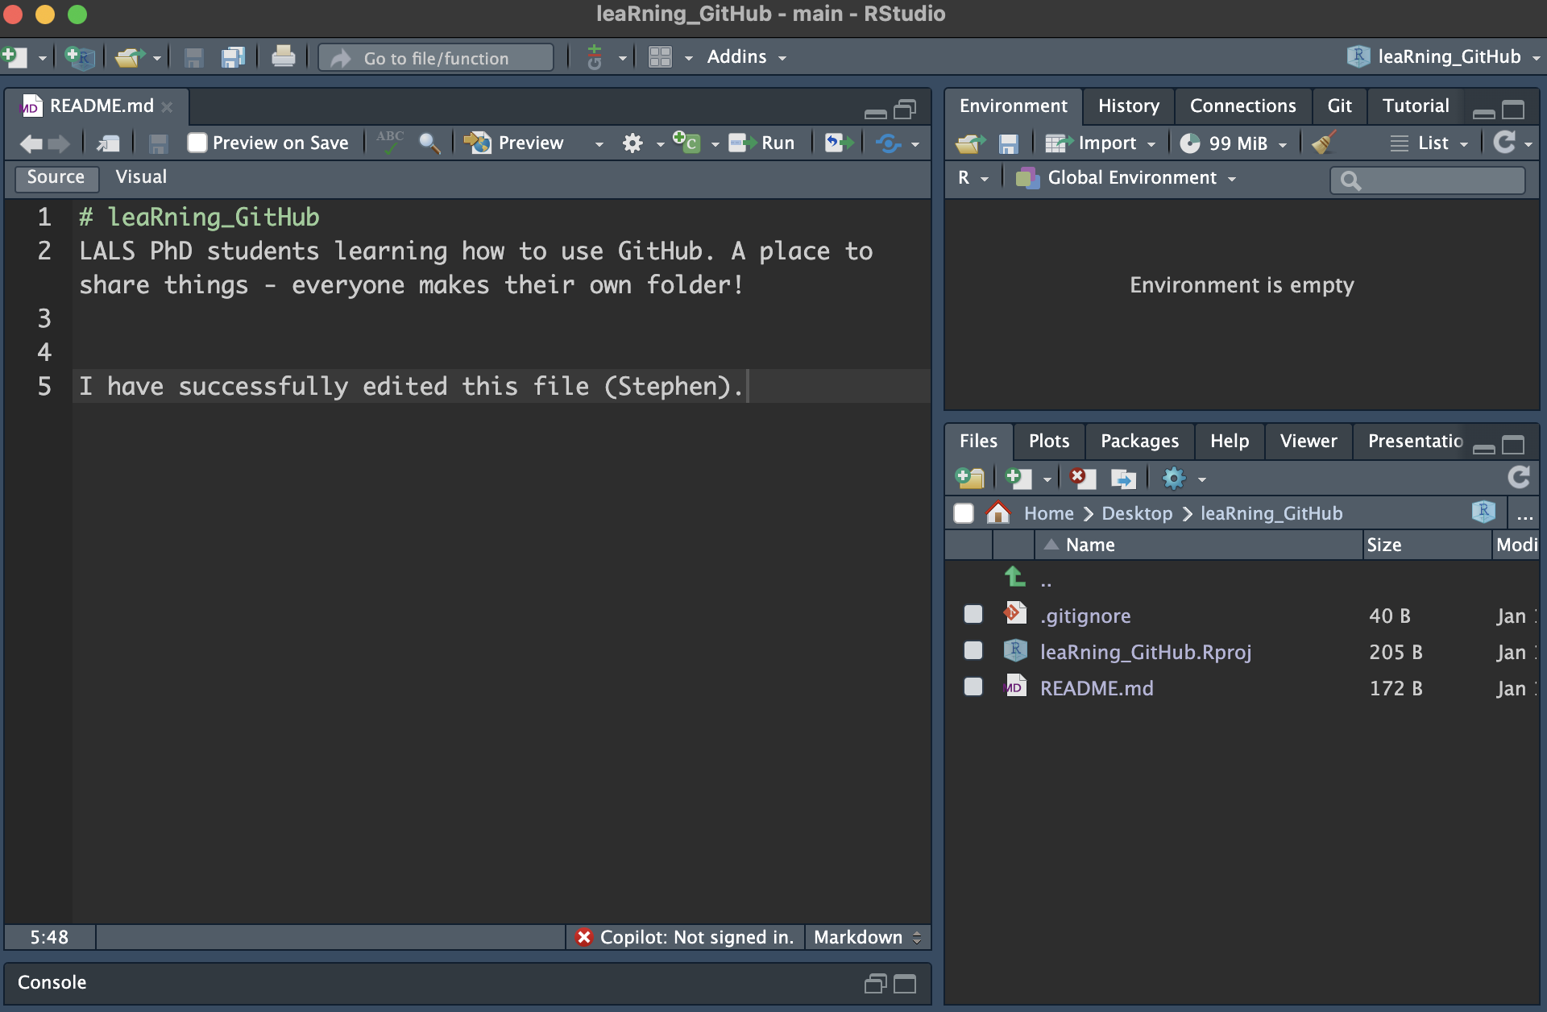Show README.md in new window
1547x1012 pixels.
[108, 143]
